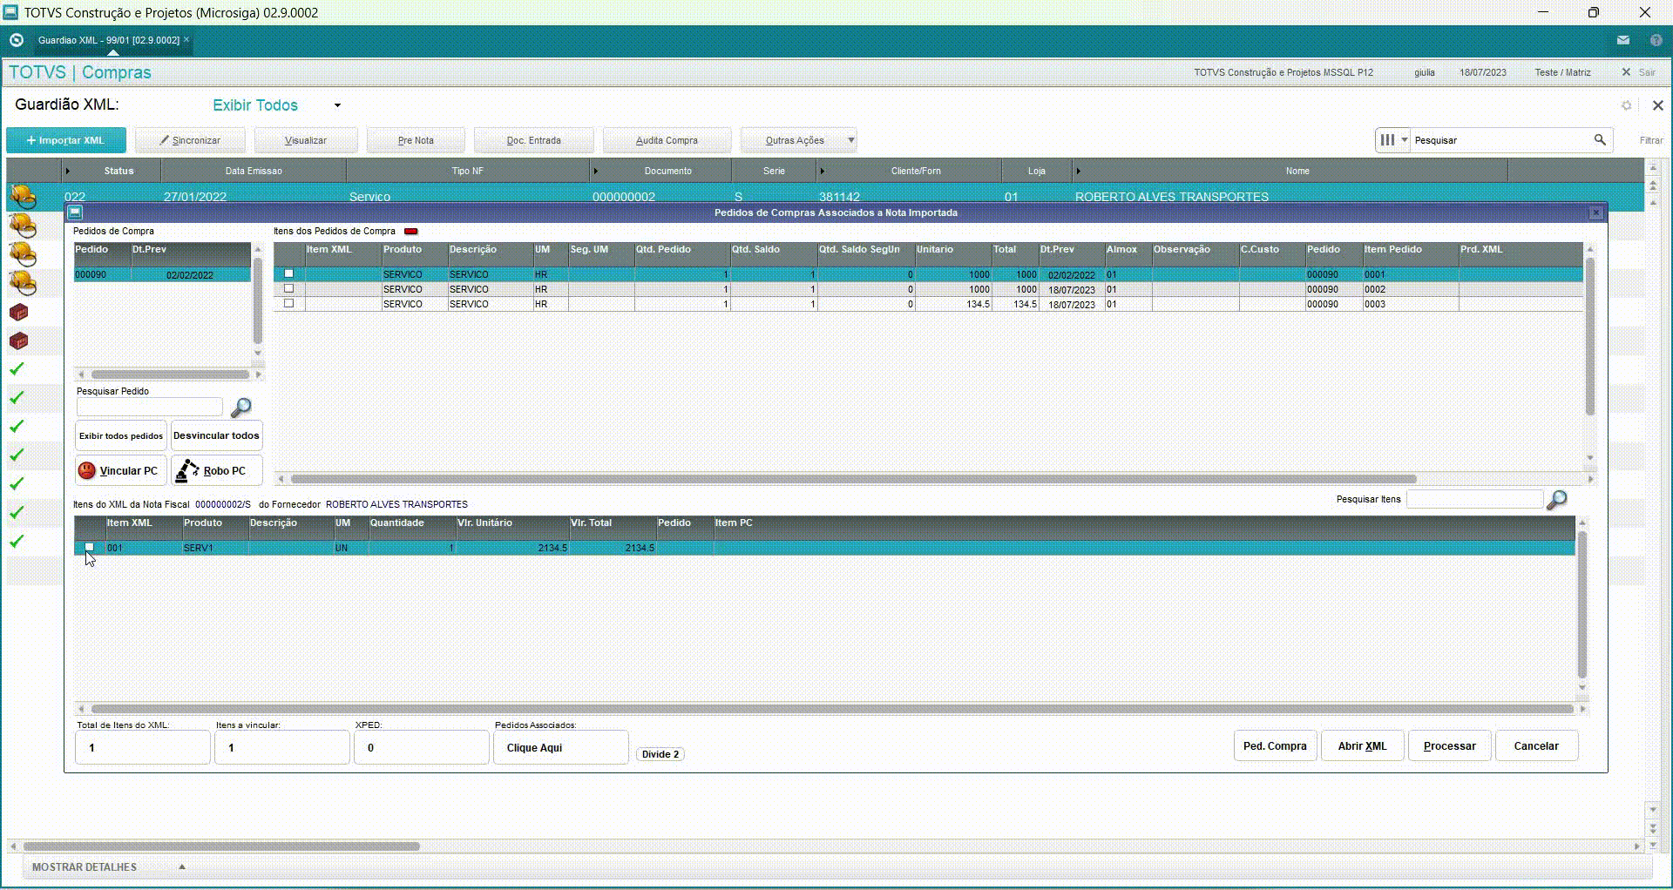Click the mail envelope icon in header
1673x890 pixels.
pos(1623,40)
